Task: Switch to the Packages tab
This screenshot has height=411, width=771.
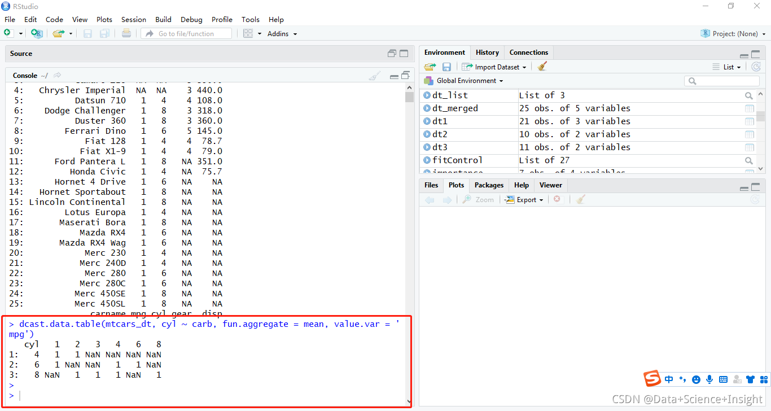Action: coord(489,185)
